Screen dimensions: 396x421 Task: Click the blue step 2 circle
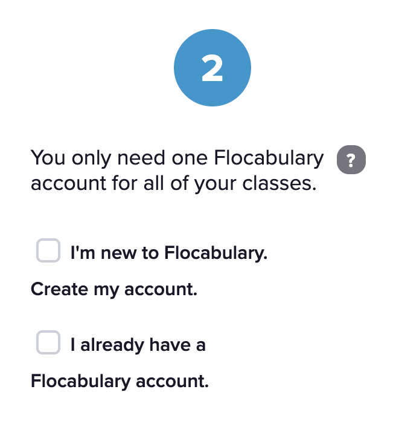pyautogui.click(x=212, y=68)
